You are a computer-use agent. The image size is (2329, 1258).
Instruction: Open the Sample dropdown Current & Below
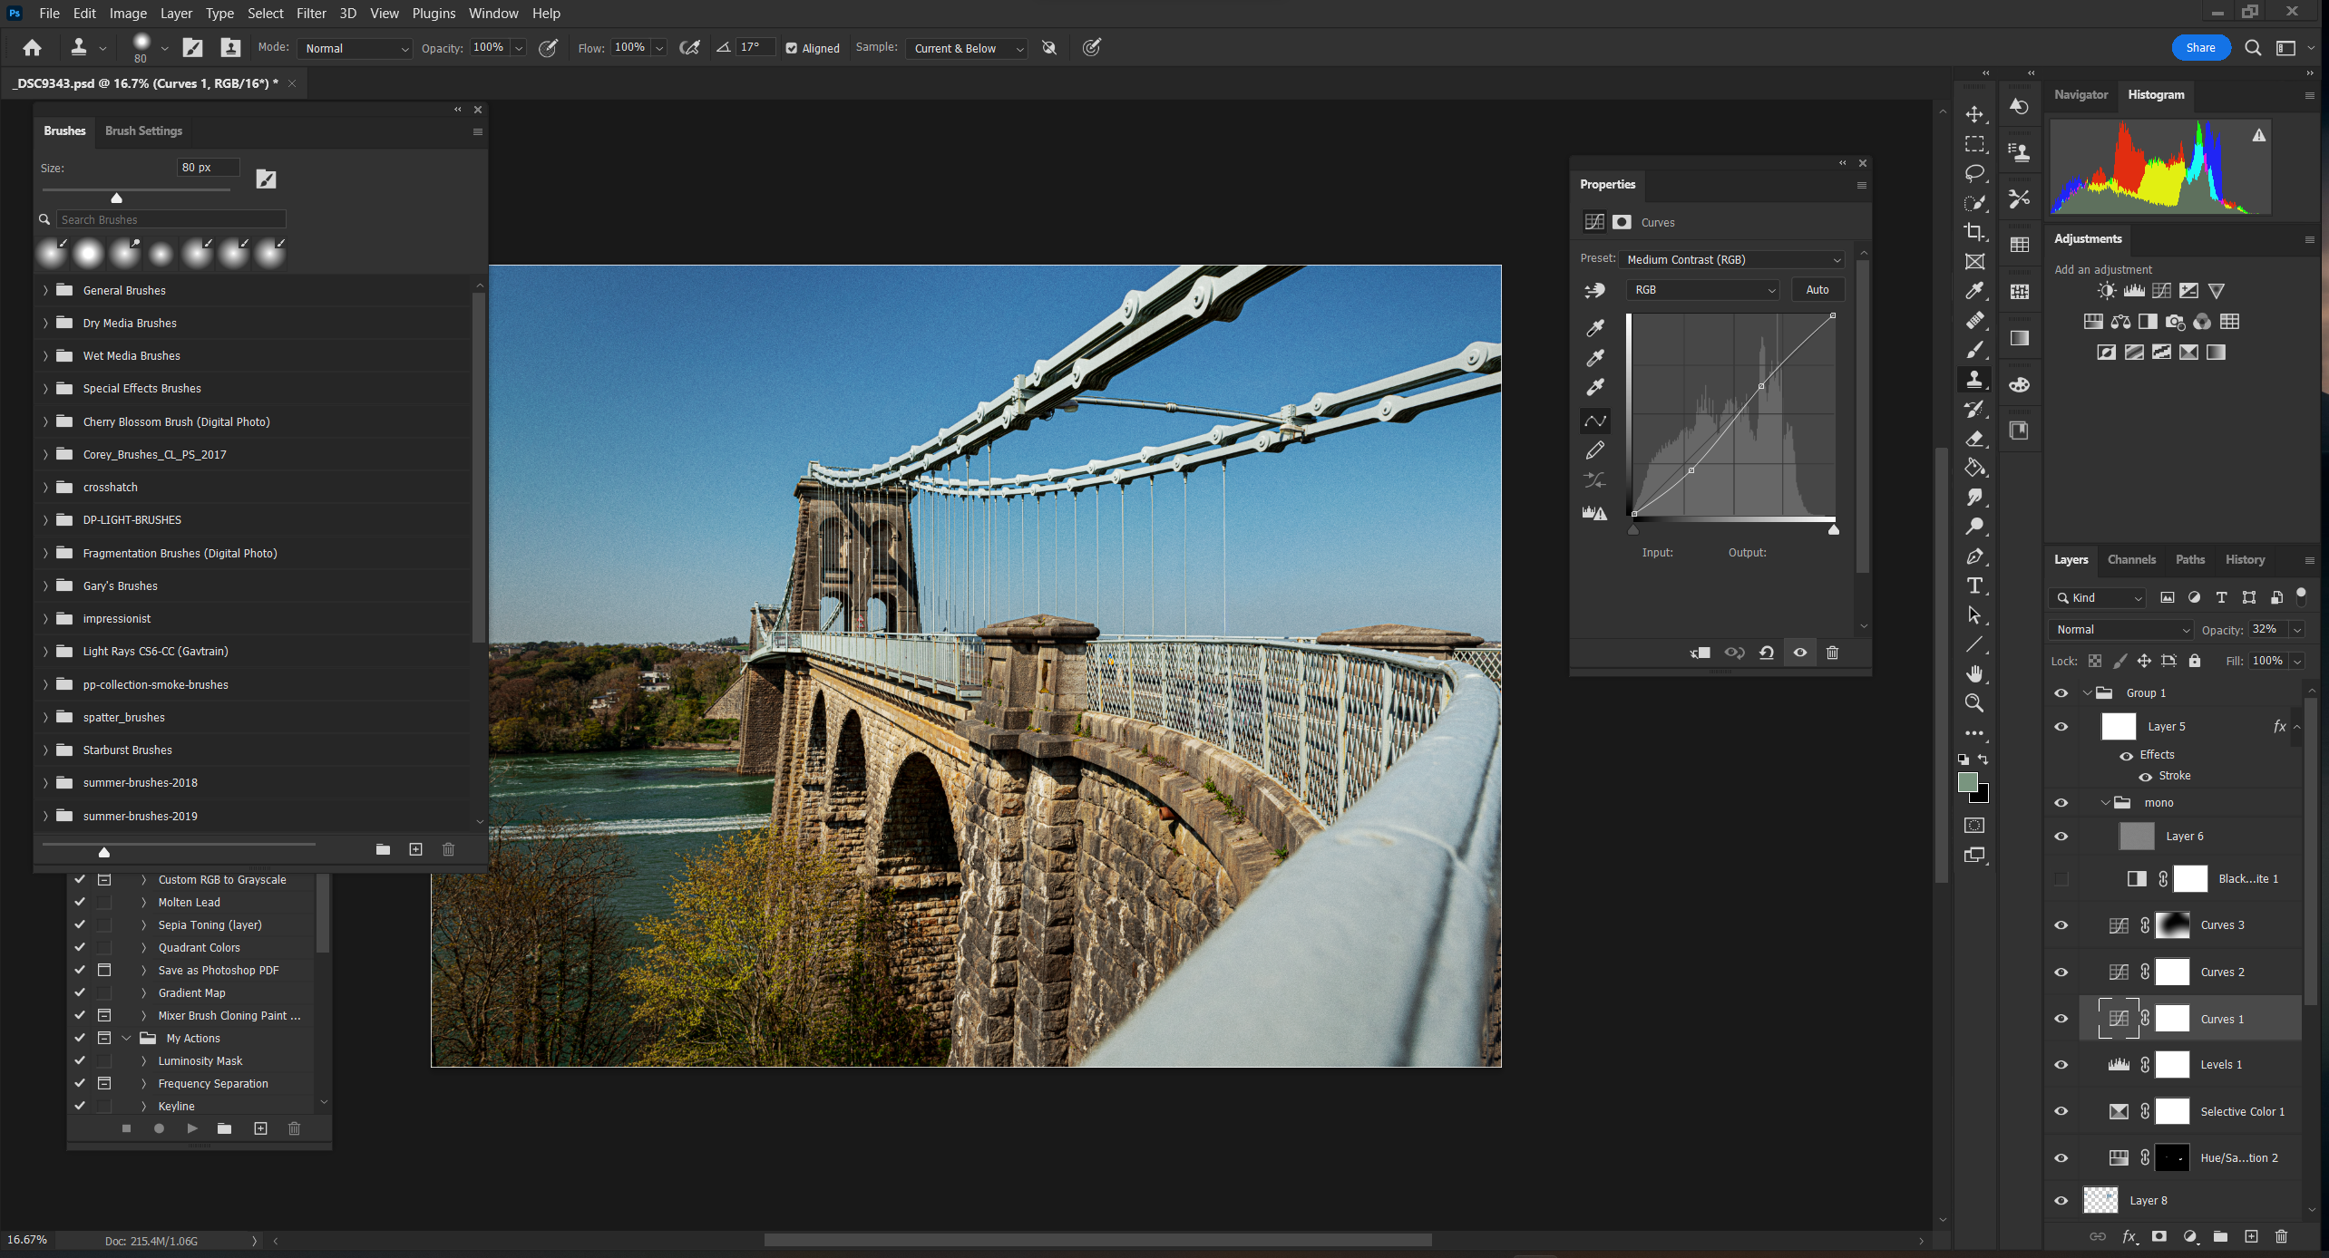click(x=966, y=49)
